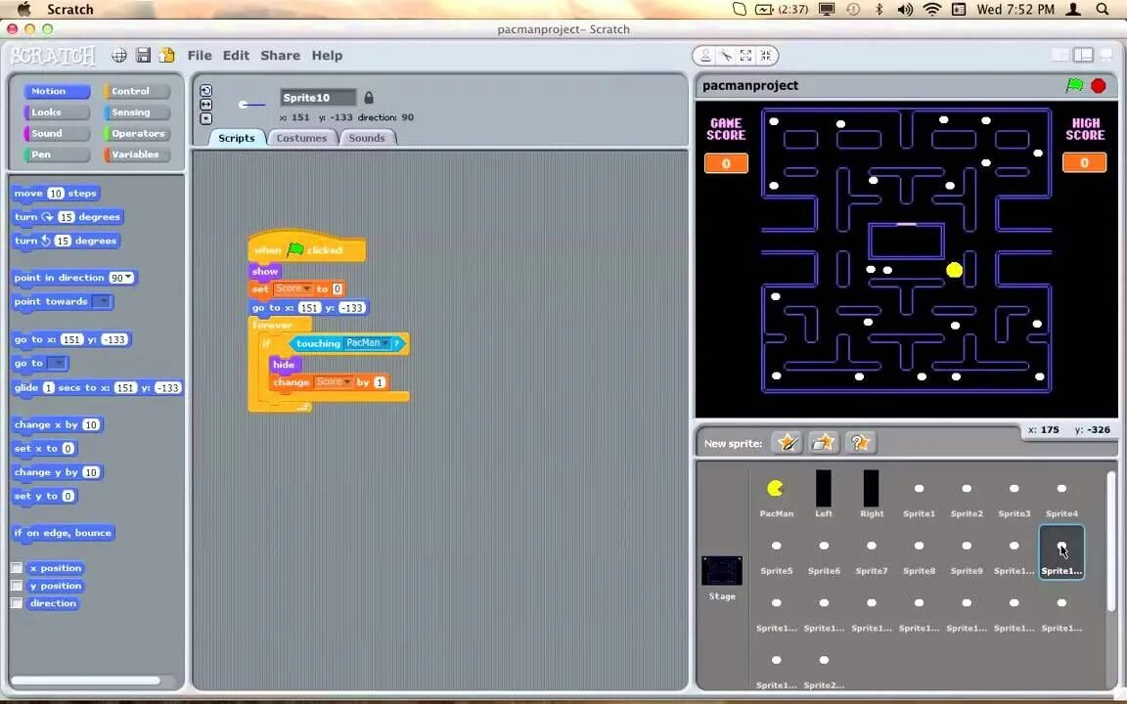The image size is (1127, 704).
Task: Select the Motion blocks category
Action: pos(57,91)
